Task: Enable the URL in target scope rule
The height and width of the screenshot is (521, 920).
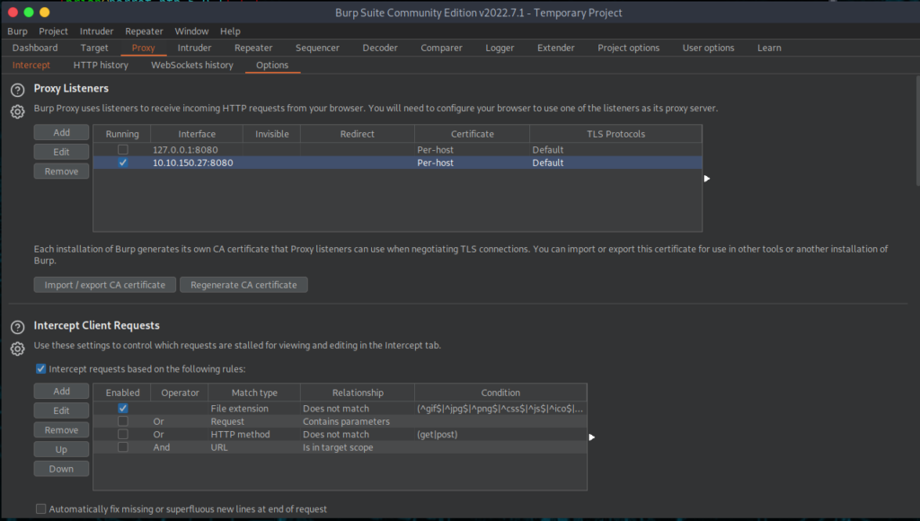Action: (122, 447)
